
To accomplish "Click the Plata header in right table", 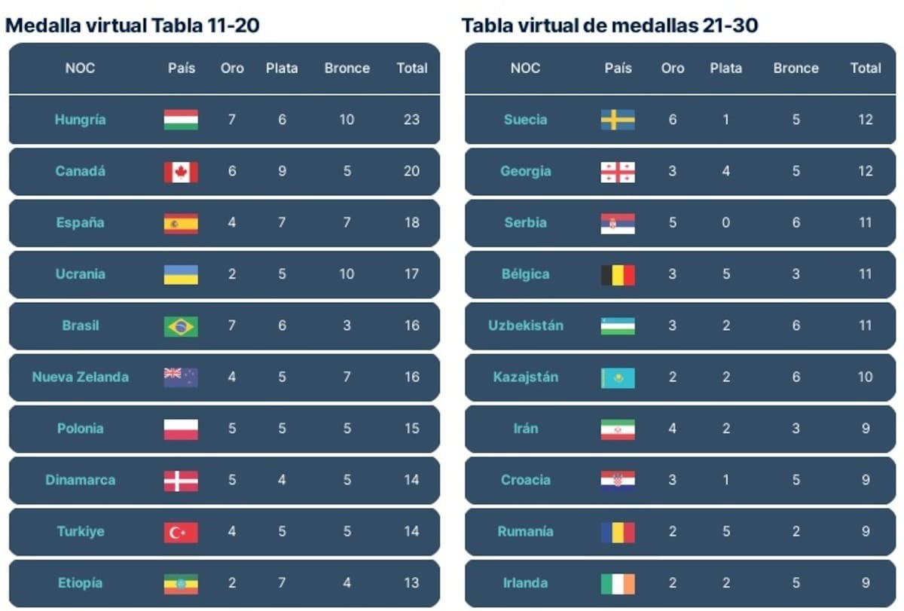I will pos(725,68).
